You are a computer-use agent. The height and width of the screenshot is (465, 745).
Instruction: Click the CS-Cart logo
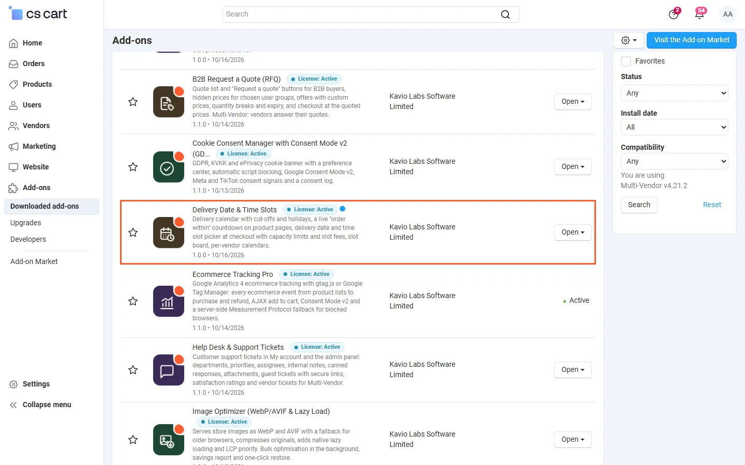click(x=38, y=14)
